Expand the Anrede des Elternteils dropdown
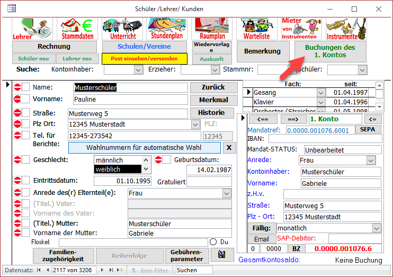Screen dimensions: 393x277 (226, 193)
